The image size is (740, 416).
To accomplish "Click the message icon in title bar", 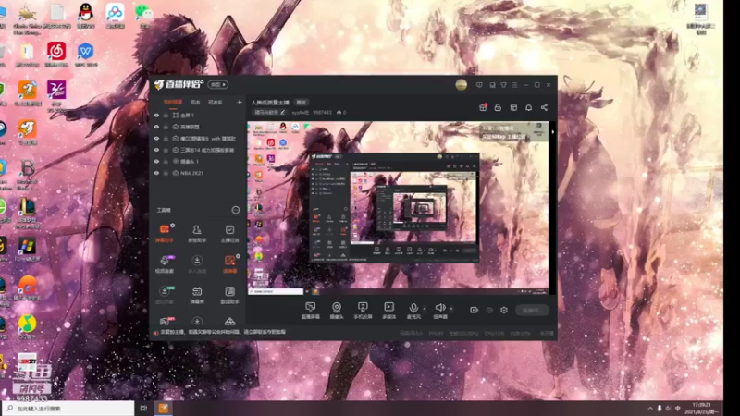I will click(479, 85).
